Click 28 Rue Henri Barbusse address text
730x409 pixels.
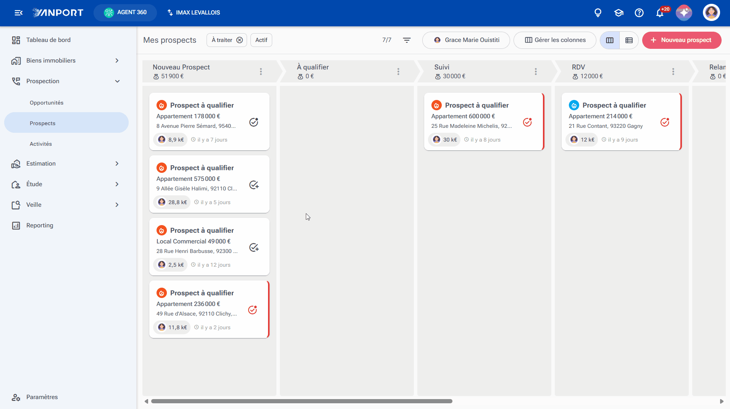[x=197, y=251]
